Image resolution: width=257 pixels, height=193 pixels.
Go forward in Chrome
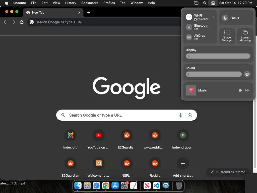coord(14,22)
